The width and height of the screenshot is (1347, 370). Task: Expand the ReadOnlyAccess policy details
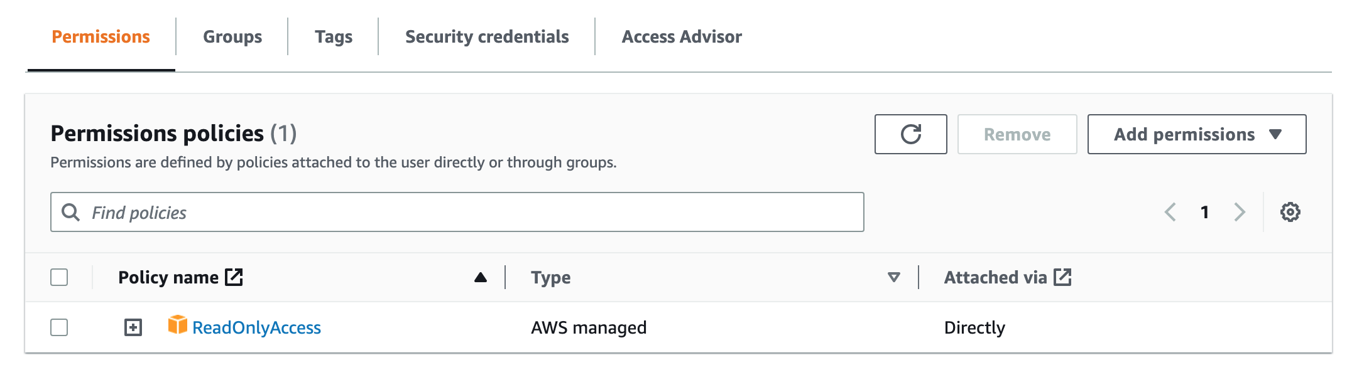pyautogui.click(x=133, y=327)
